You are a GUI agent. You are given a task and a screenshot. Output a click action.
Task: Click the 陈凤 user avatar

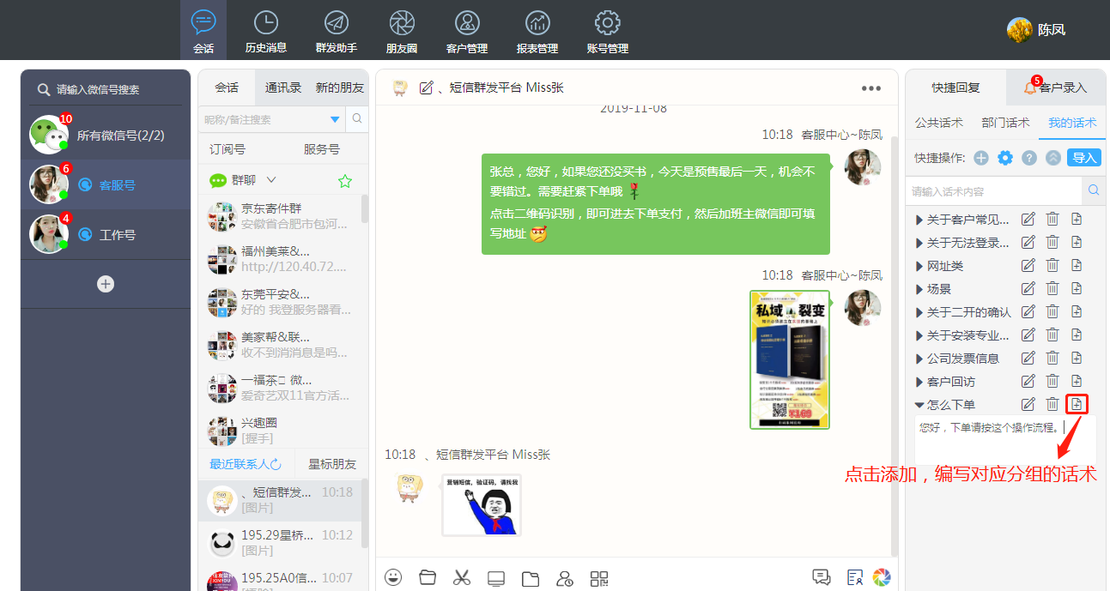click(x=1019, y=29)
